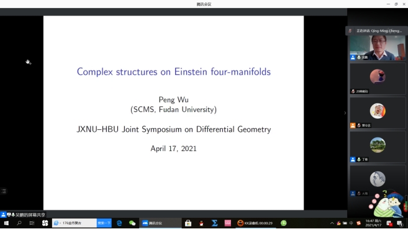Expand hidden system tray icons
408x229 pixels.
[x=332, y=223]
